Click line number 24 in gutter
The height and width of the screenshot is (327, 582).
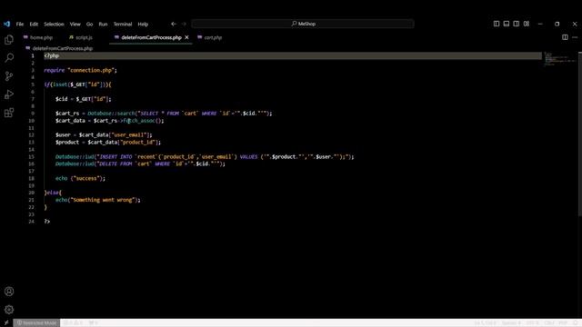pos(32,222)
